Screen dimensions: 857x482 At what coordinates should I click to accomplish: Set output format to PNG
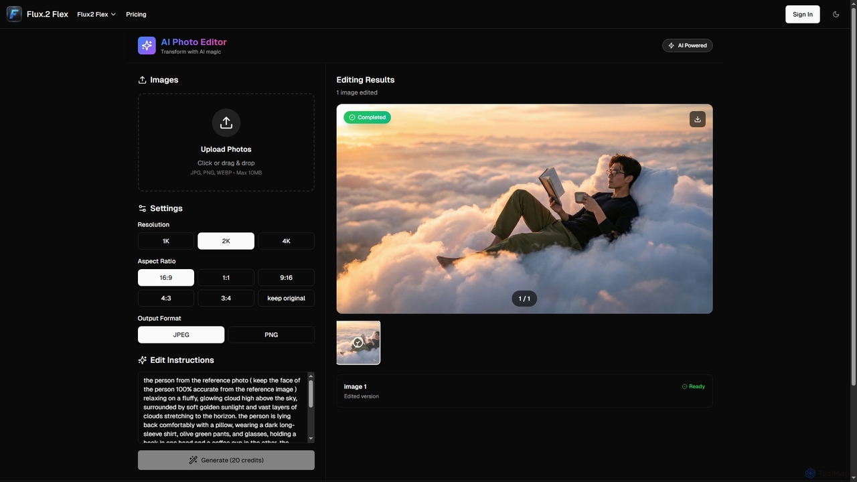point(271,335)
